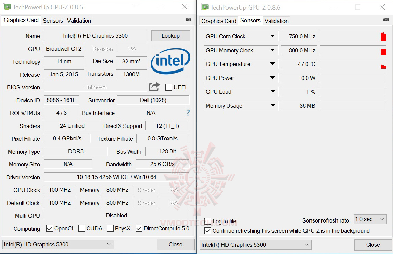Click the GPU Power history graph
This screenshot has width=393, height=254.
point(353,78)
